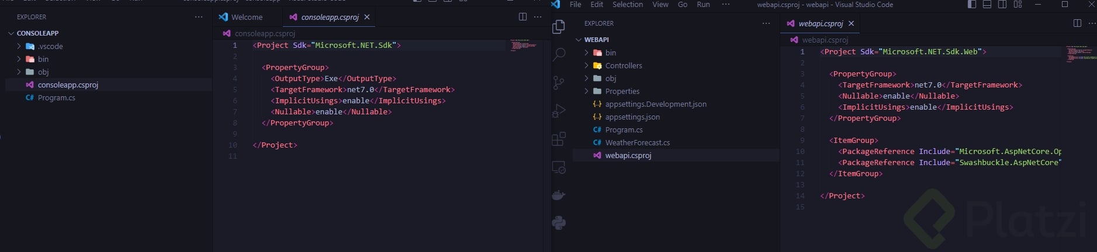Minimize the webapi VS Code window

coord(1038,4)
